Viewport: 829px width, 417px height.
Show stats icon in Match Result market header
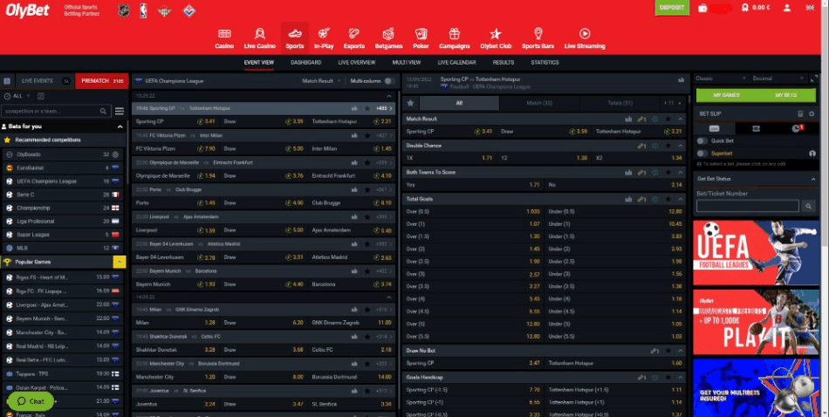[628, 119]
